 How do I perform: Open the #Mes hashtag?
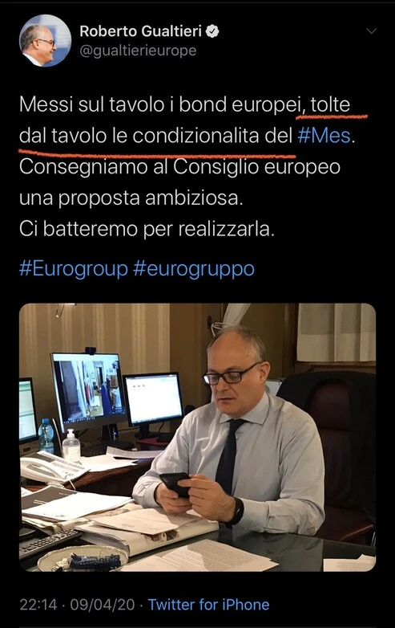click(324, 136)
